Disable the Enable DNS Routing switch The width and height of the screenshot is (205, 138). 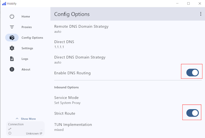click(x=192, y=73)
